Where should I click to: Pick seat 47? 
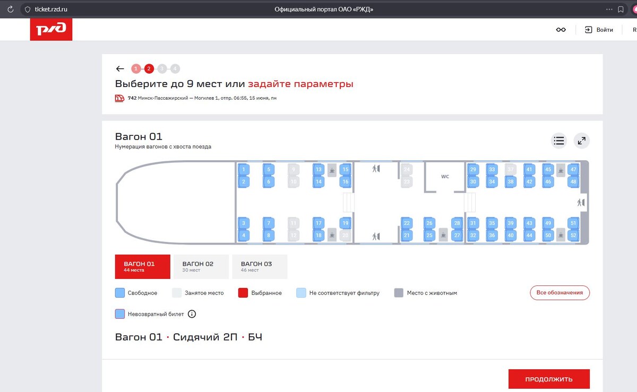pyautogui.click(x=573, y=170)
